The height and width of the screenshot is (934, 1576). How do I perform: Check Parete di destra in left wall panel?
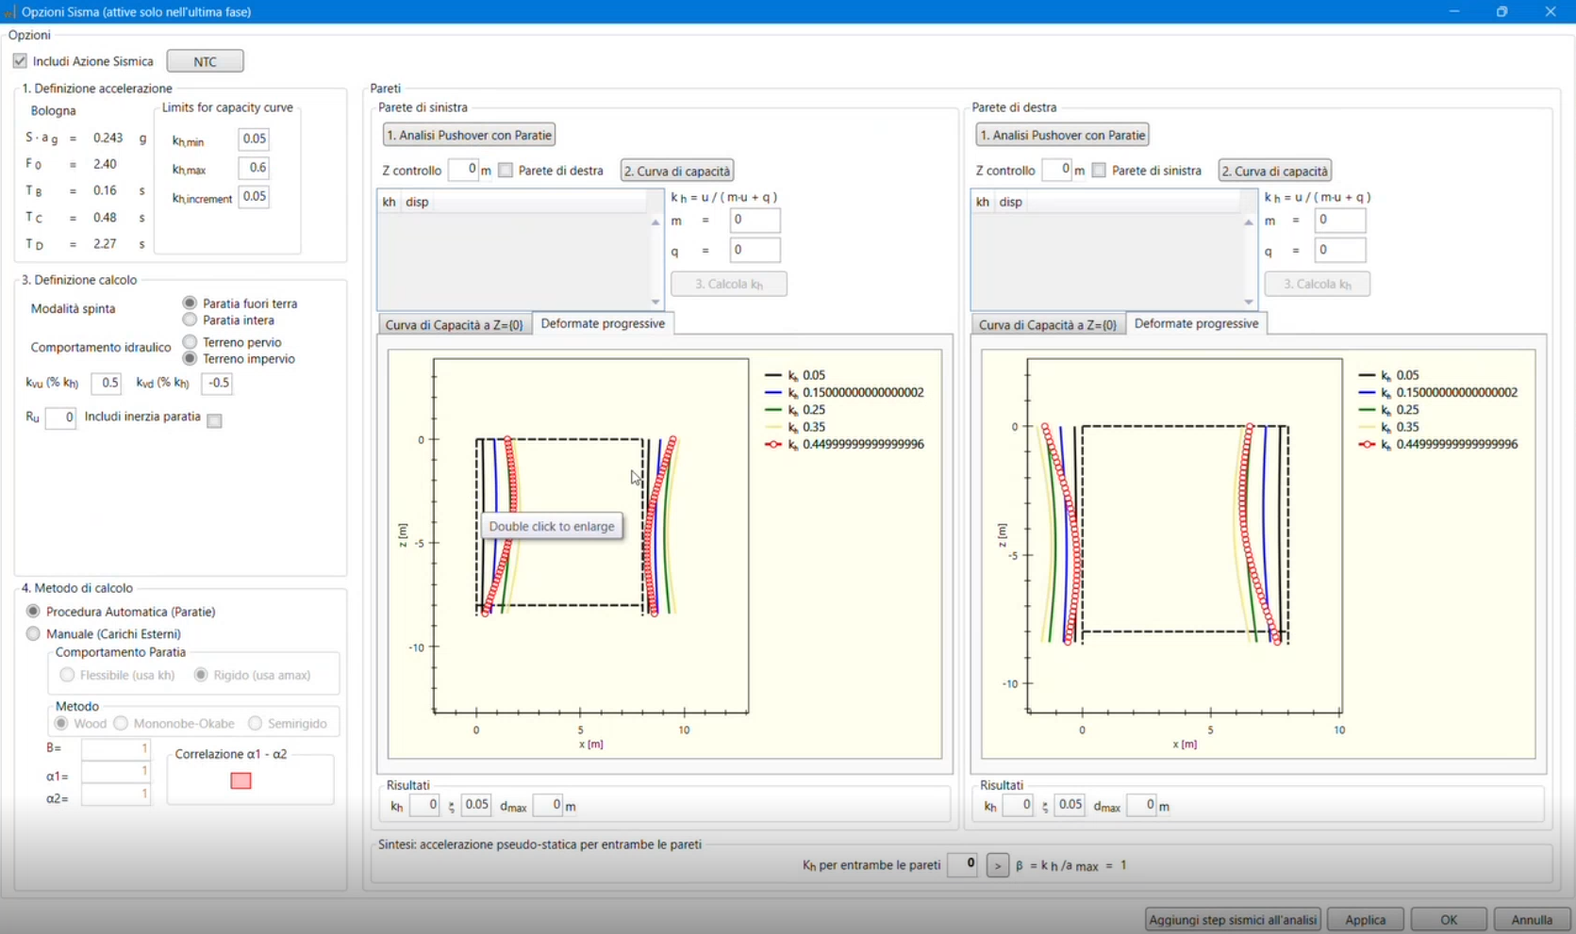[506, 171]
